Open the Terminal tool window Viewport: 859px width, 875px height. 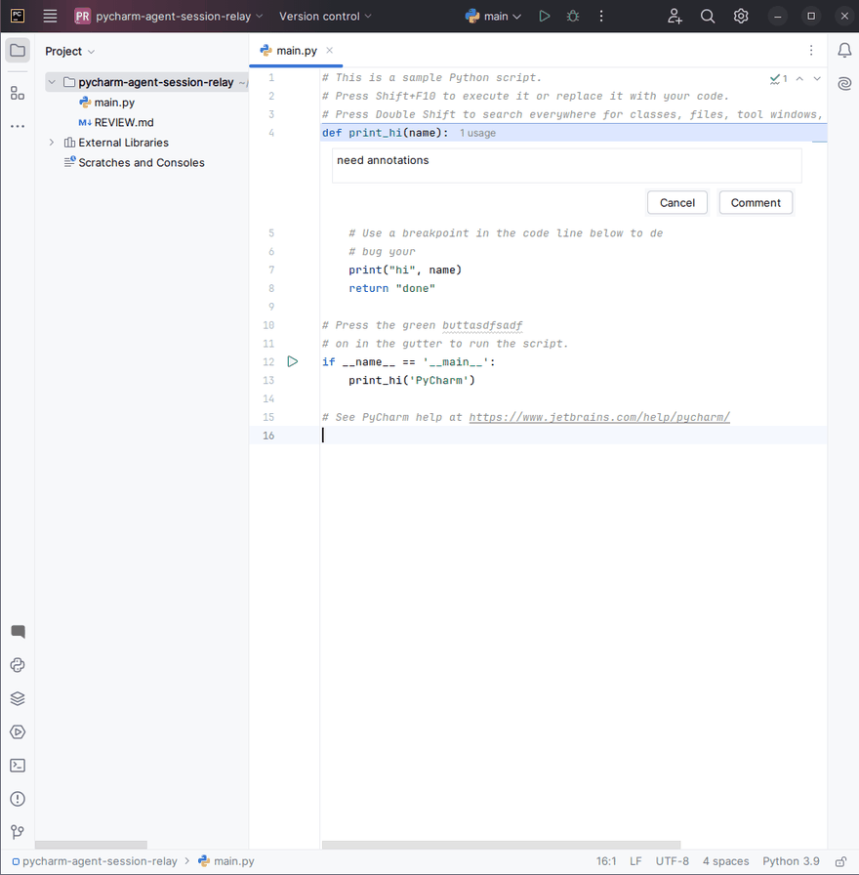(x=18, y=766)
